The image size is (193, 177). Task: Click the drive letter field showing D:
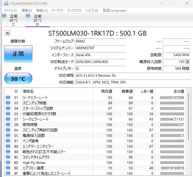pos(100,69)
